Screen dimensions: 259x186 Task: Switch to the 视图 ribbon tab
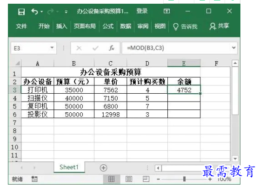pyautogui.click(x=160, y=26)
